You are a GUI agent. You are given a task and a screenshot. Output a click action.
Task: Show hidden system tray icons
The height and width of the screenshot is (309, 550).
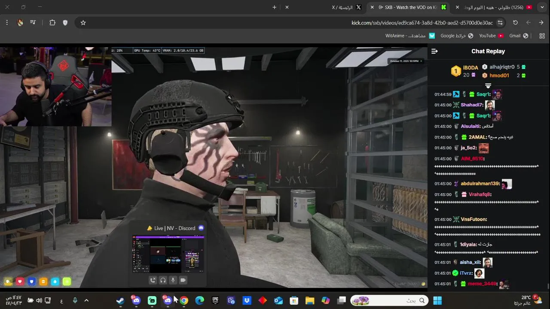(86, 300)
